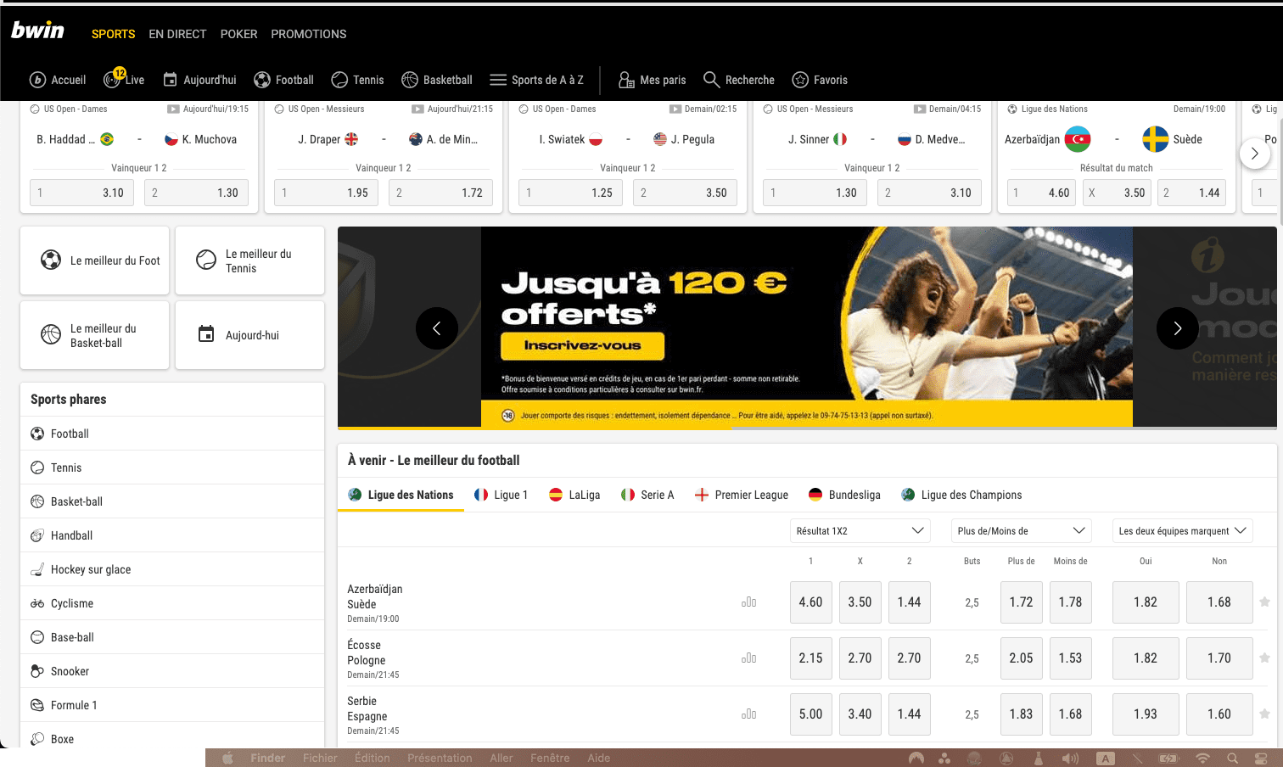Open Football in top navigation bar

click(283, 80)
